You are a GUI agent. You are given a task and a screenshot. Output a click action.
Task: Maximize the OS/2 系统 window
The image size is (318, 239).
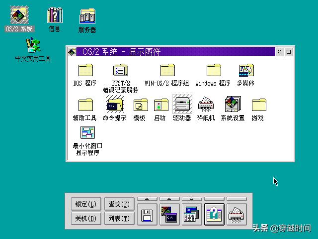click(289, 52)
